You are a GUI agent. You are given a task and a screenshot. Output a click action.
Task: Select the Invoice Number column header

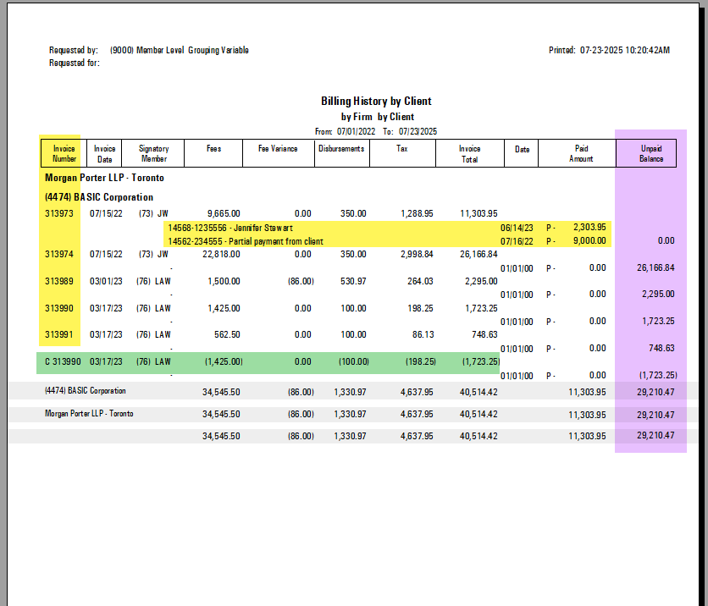pyautogui.click(x=64, y=153)
